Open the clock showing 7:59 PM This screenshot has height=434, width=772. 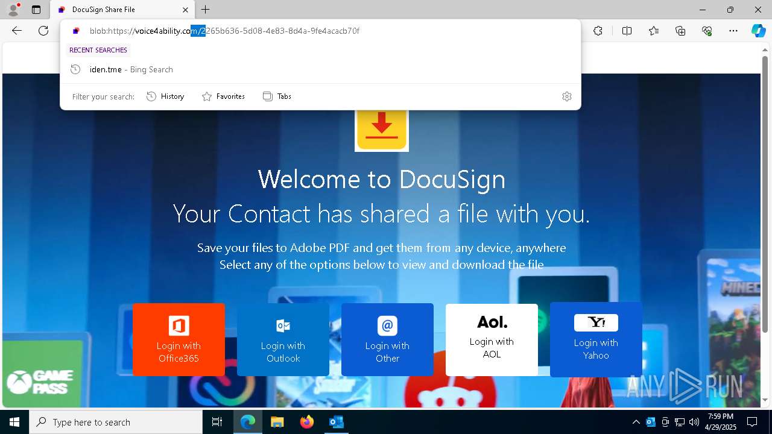pos(721,422)
